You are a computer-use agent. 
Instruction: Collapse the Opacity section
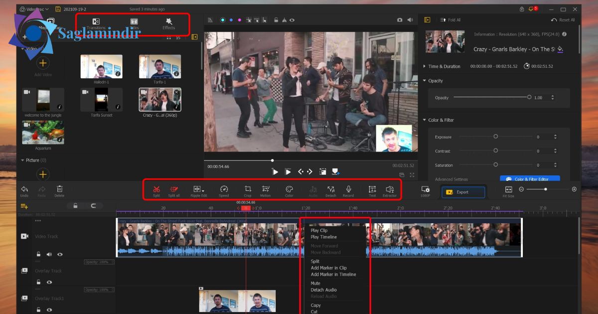click(424, 81)
